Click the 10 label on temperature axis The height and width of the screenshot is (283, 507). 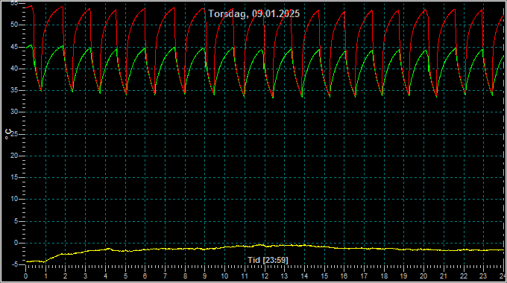[14, 199]
